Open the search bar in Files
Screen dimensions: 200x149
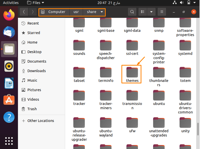(x=132, y=12)
